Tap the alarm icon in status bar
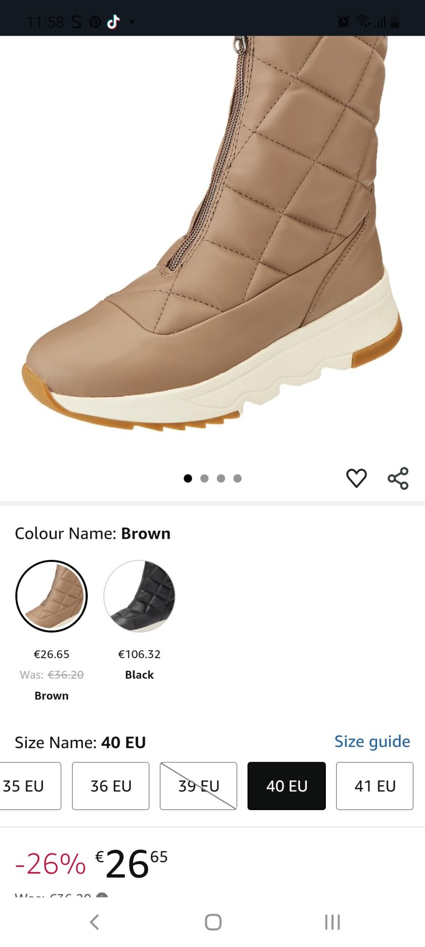 343,22
